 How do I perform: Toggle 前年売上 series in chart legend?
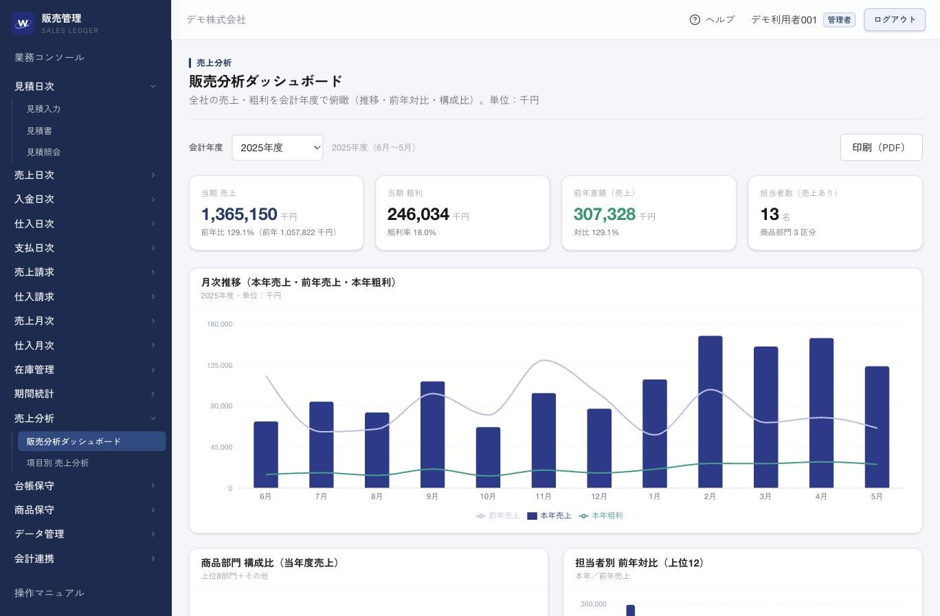(x=498, y=516)
